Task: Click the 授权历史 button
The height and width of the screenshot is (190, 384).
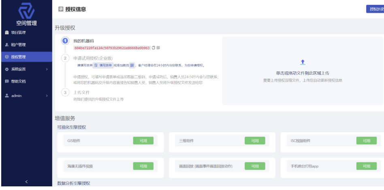Action: pos(374,9)
